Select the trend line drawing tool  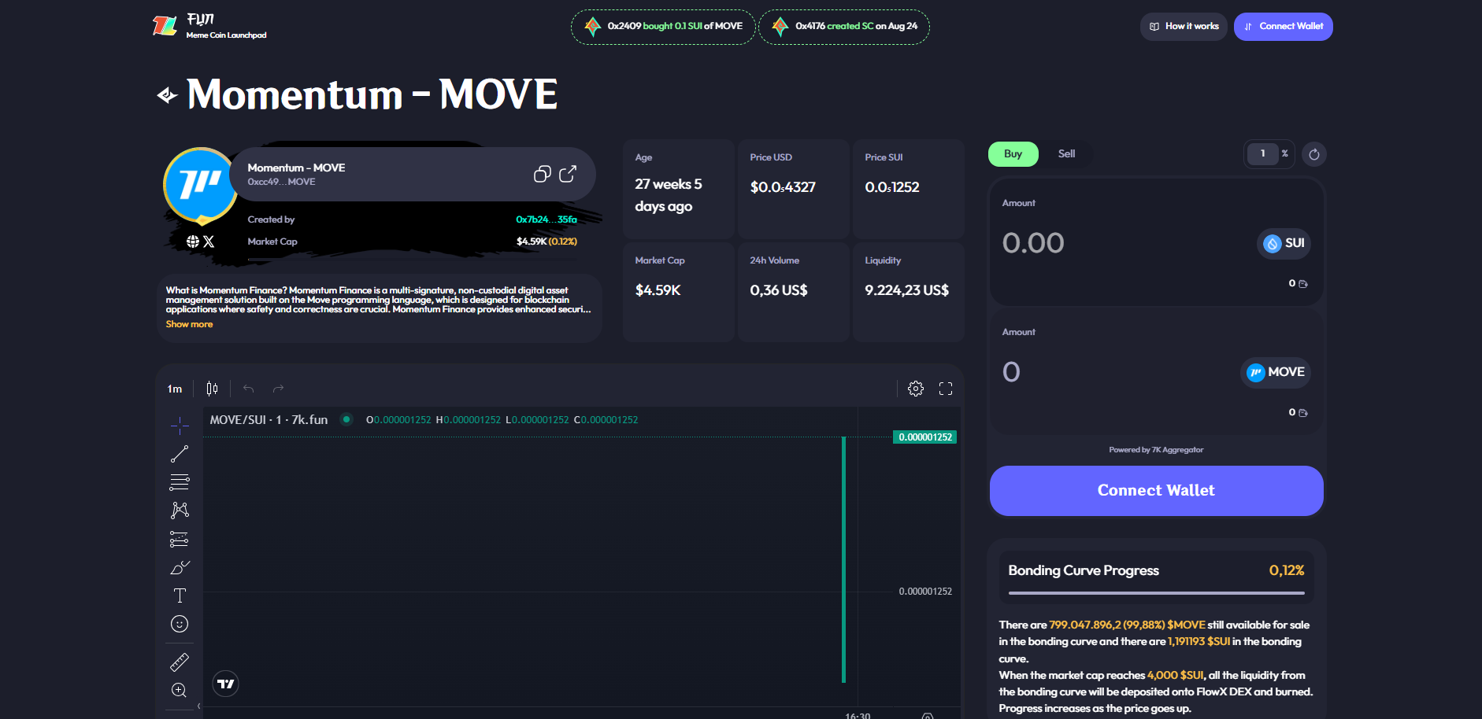point(180,454)
